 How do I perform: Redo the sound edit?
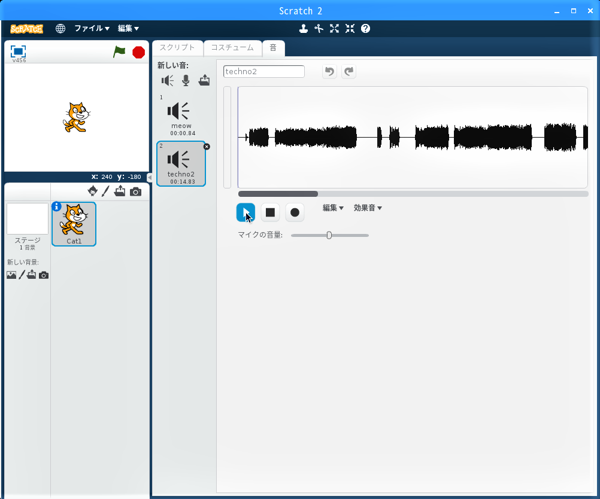(x=349, y=72)
